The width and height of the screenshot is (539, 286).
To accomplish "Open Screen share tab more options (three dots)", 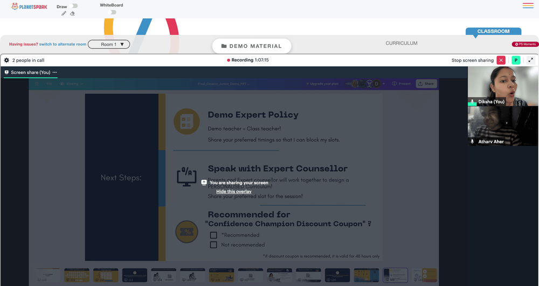I will pyautogui.click(x=54, y=73).
